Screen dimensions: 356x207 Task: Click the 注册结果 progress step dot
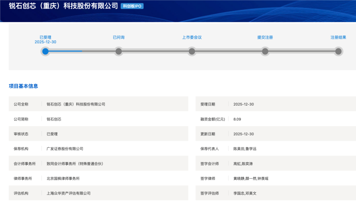(338, 51)
